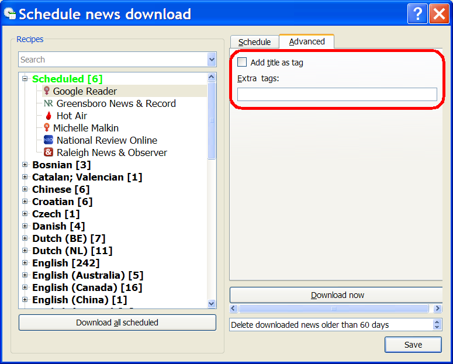This screenshot has width=453, height=364.
Task: Click the Extra tags text field
Action: pyautogui.click(x=337, y=94)
